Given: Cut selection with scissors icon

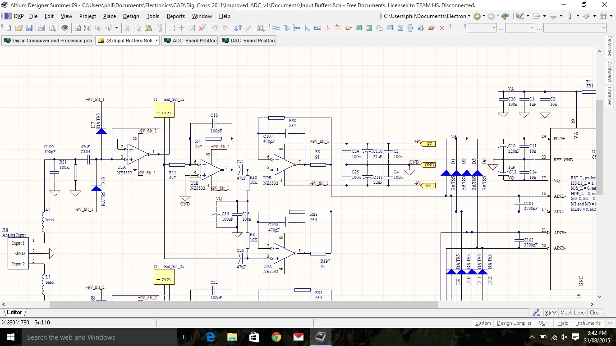Looking at the screenshot, I should coord(127,28).
